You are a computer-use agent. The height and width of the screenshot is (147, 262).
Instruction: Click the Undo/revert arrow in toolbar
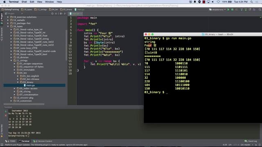click(x=254, y=10)
